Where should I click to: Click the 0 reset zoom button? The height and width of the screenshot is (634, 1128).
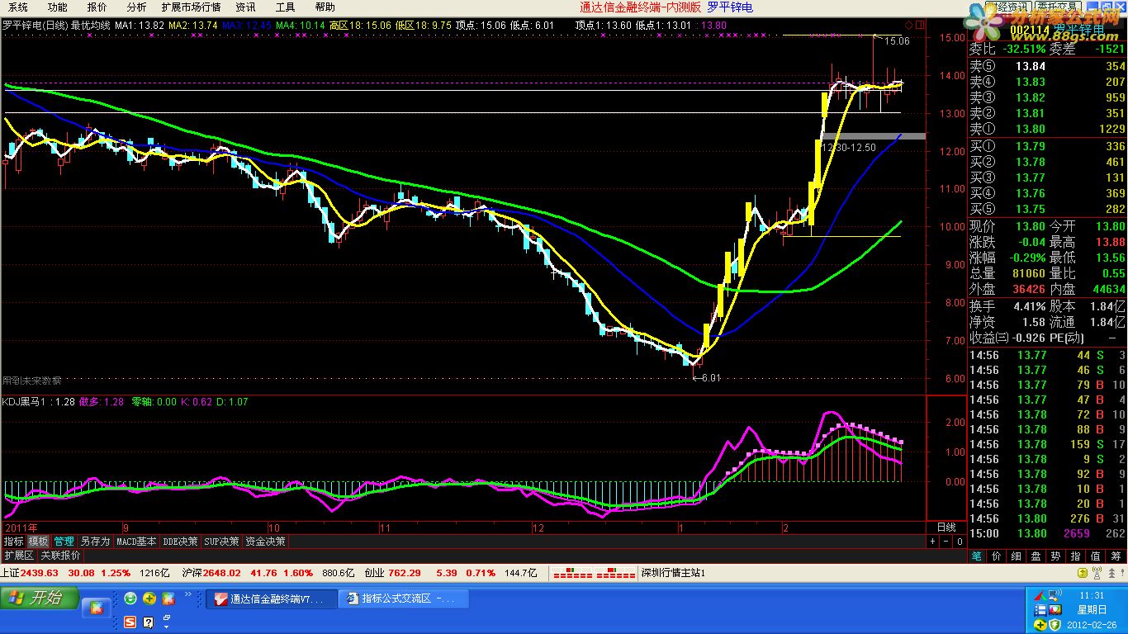[960, 542]
